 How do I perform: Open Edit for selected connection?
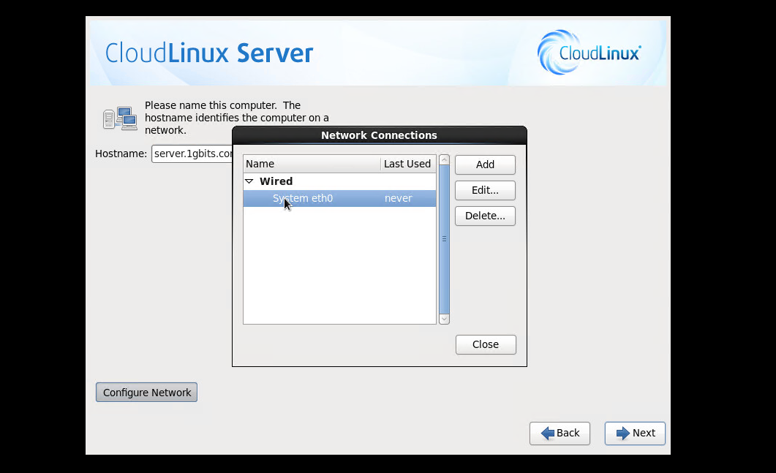pyautogui.click(x=485, y=190)
